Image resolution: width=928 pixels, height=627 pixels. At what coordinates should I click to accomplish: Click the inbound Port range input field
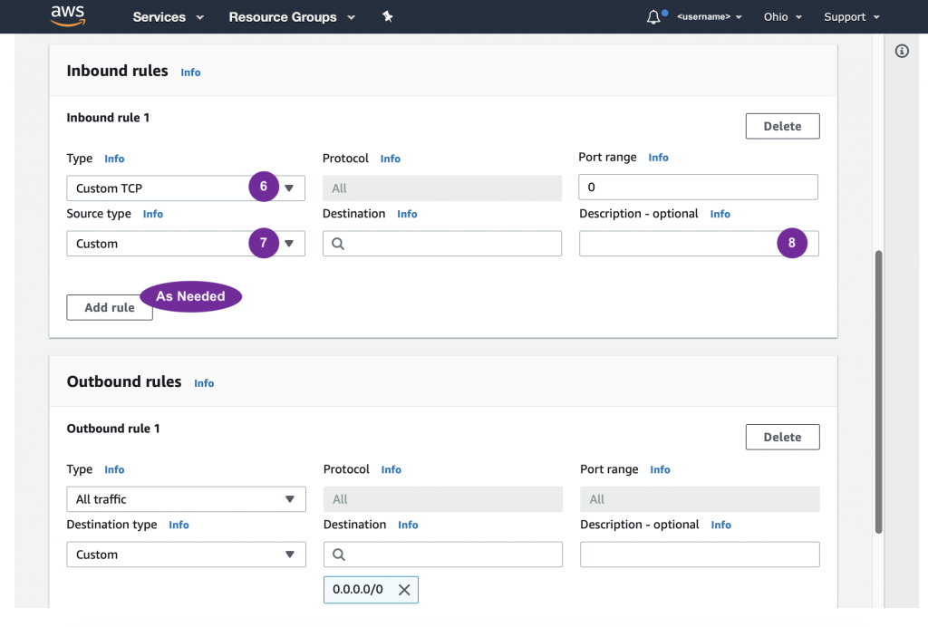click(x=698, y=188)
